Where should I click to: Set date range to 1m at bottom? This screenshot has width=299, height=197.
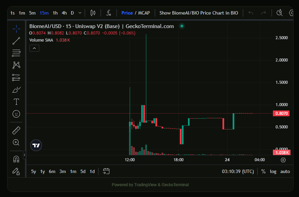click(x=73, y=172)
